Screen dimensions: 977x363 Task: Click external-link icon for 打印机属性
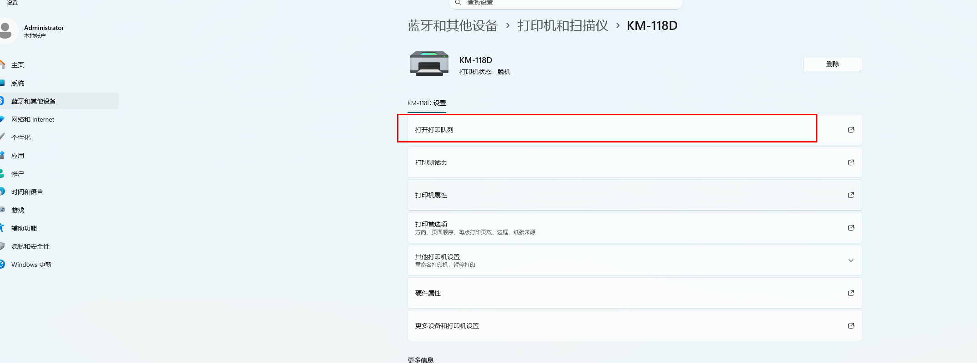[x=851, y=195]
